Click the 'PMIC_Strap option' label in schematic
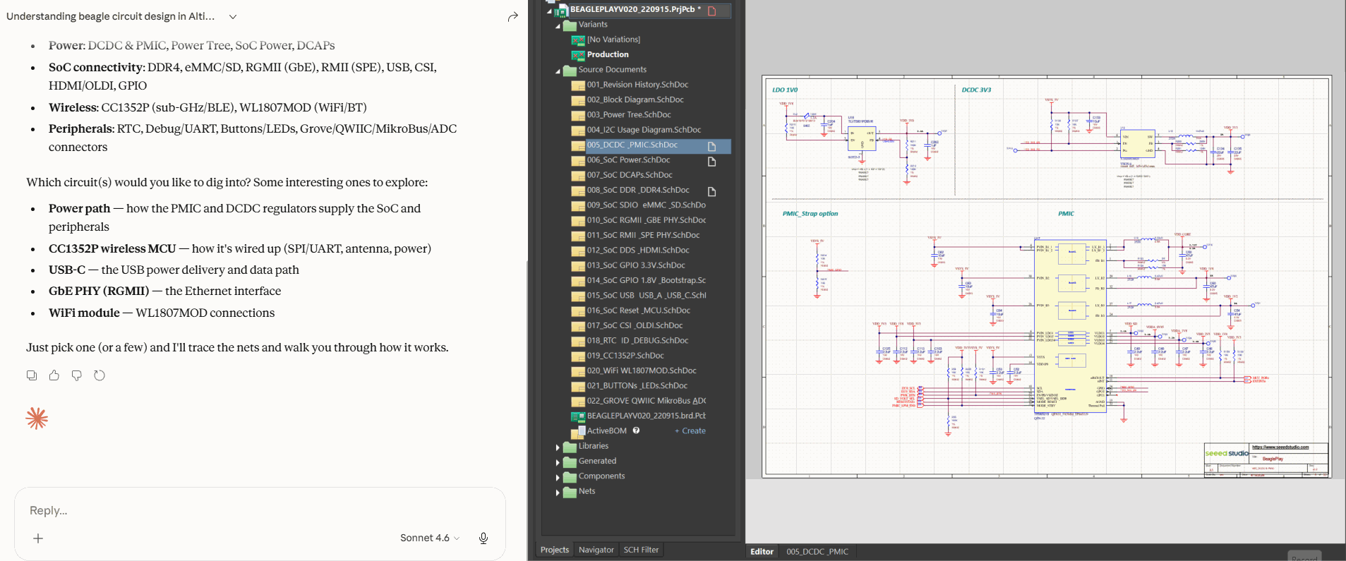Image resolution: width=1346 pixels, height=561 pixels. click(810, 214)
